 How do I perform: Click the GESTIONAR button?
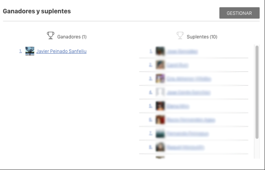tap(239, 13)
